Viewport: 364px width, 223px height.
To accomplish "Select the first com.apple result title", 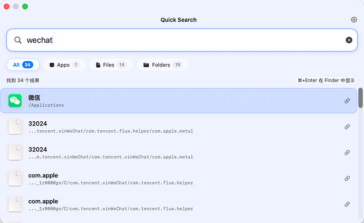I will (43, 176).
